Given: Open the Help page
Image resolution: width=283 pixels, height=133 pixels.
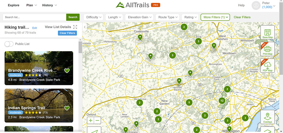Looking at the screenshot, I should [241, 5].
